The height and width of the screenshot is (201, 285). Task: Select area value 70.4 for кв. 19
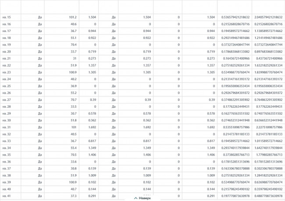(x=74, y=45)
